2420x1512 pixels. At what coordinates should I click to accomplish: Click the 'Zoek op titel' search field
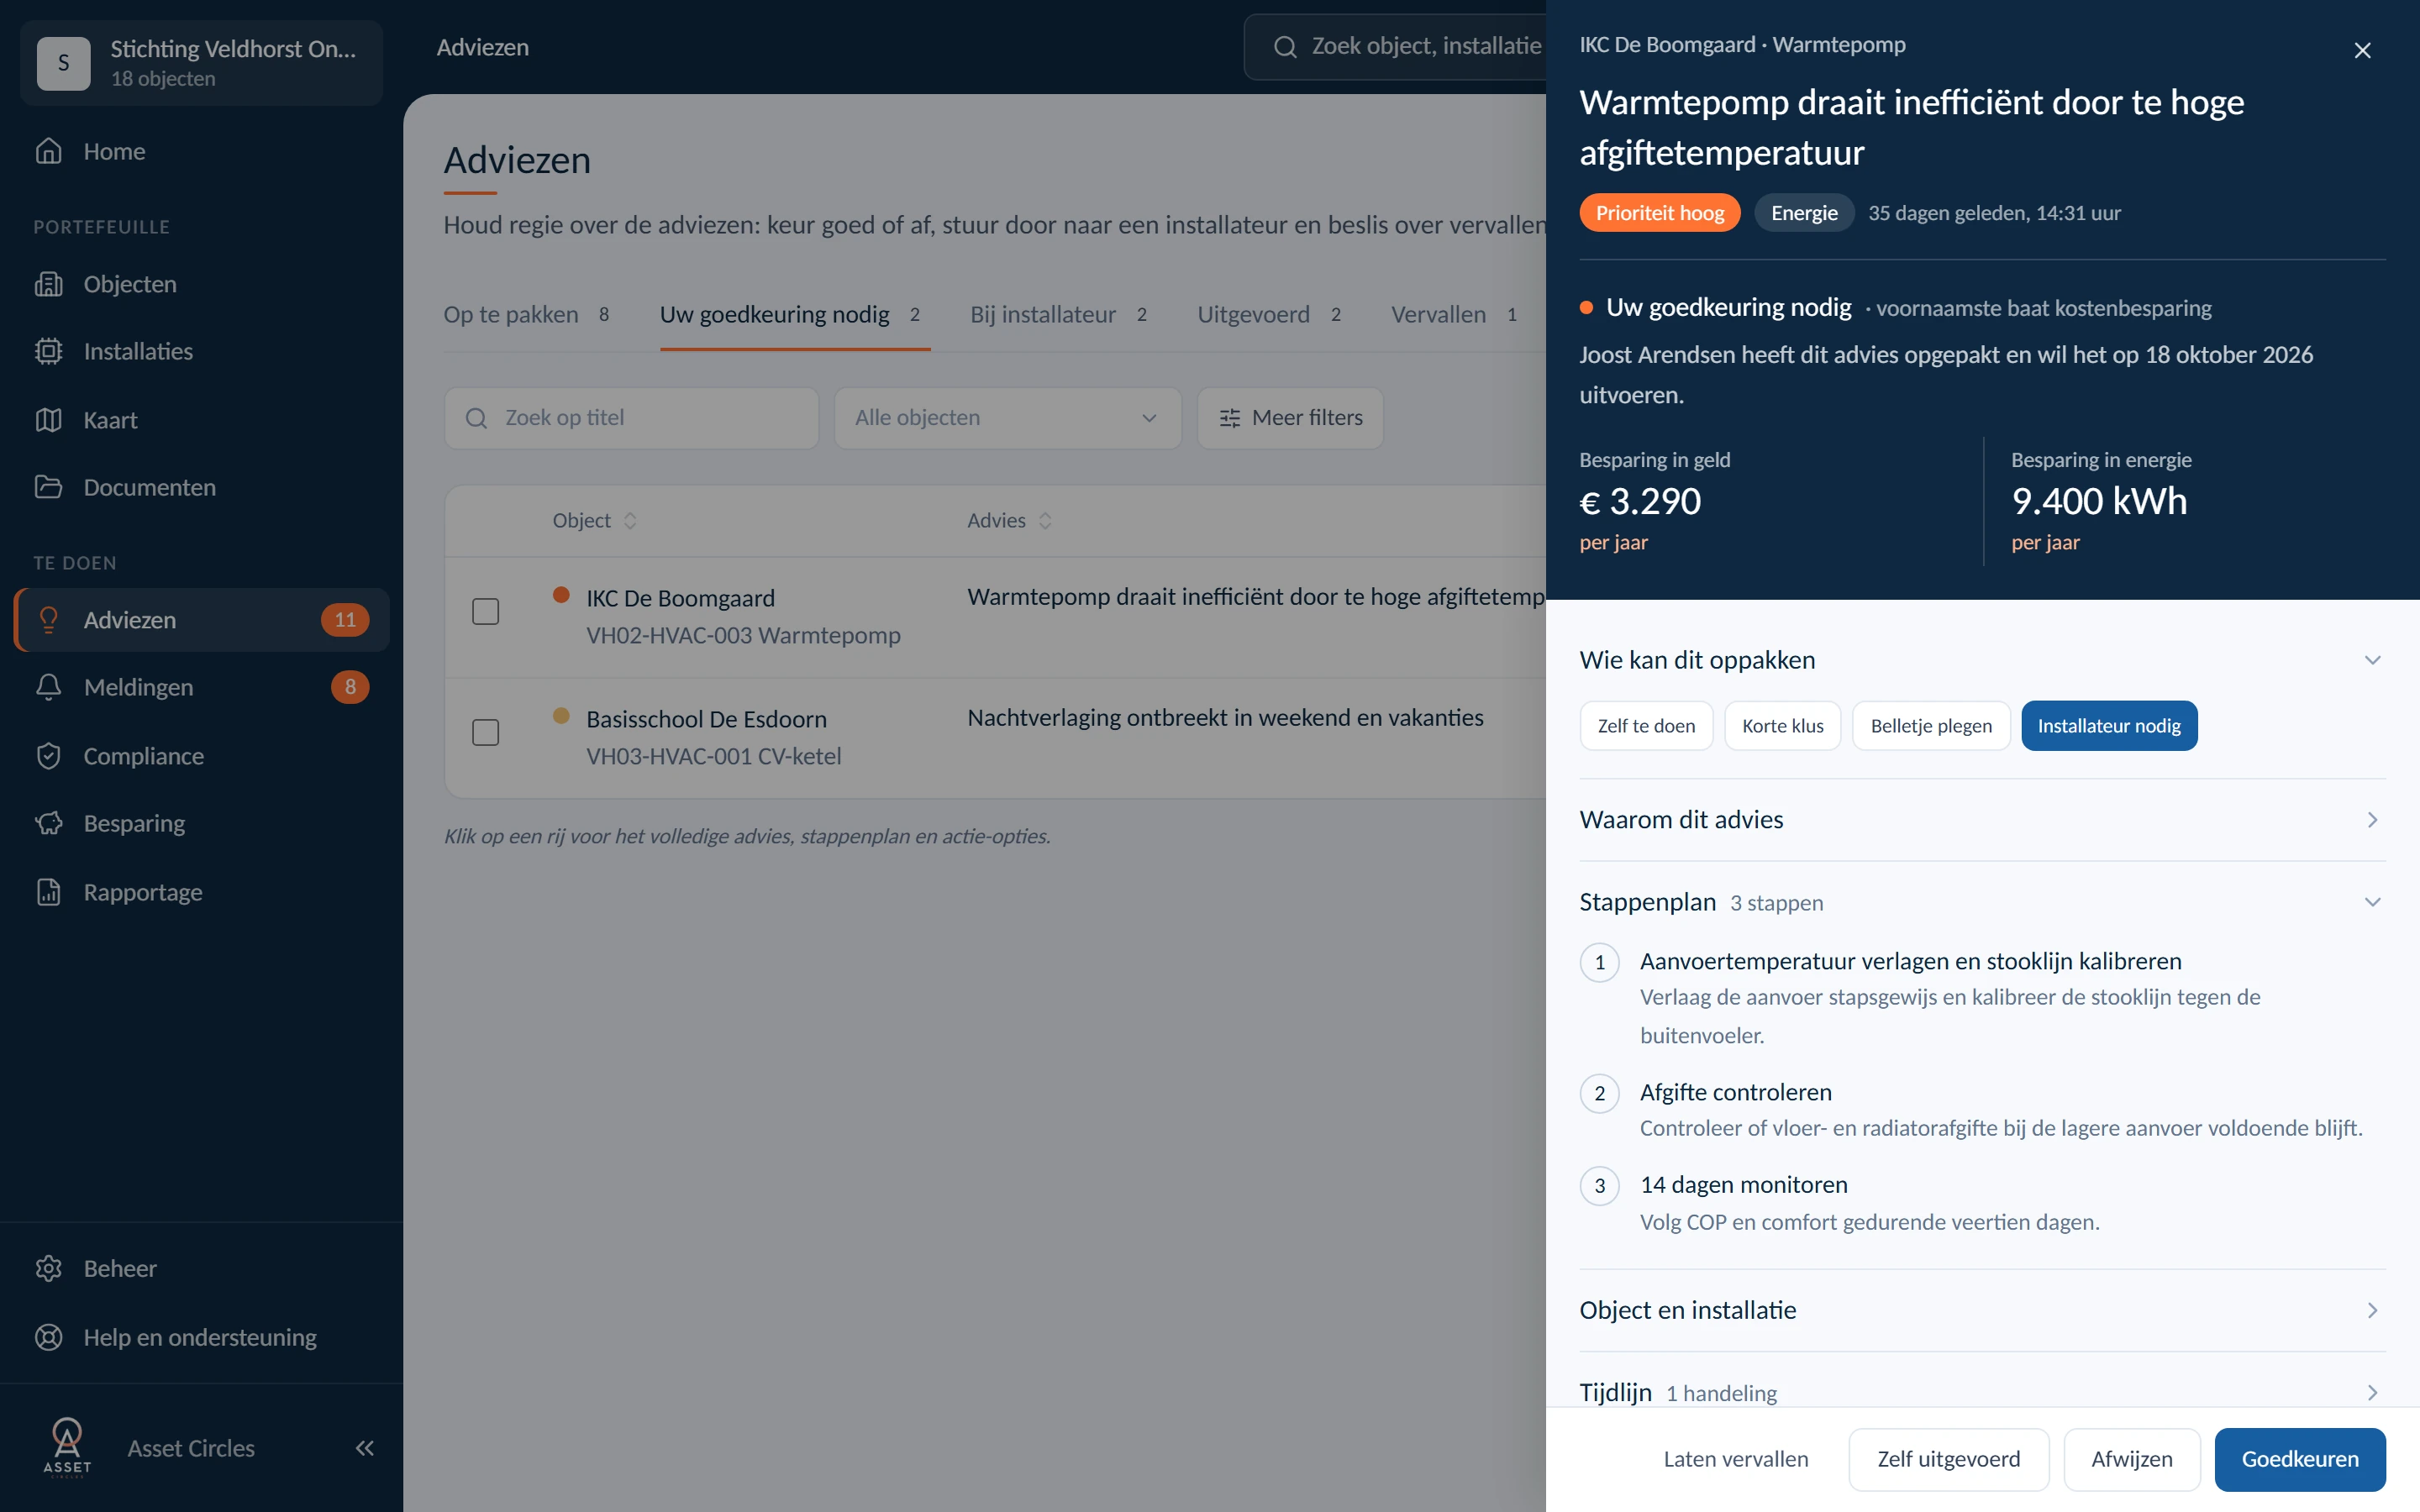(x=631, y=418)
